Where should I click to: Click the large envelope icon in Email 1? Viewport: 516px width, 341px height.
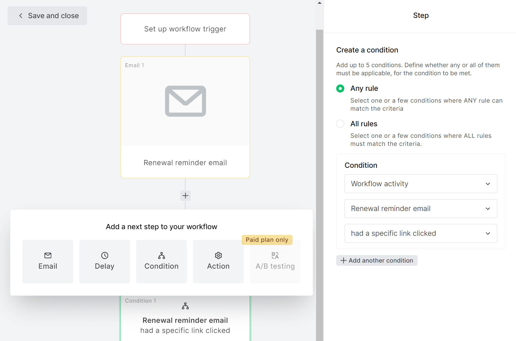[186, 101]
